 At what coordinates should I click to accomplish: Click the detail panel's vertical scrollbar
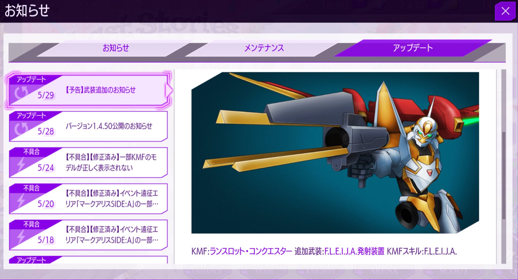(503, 175)
